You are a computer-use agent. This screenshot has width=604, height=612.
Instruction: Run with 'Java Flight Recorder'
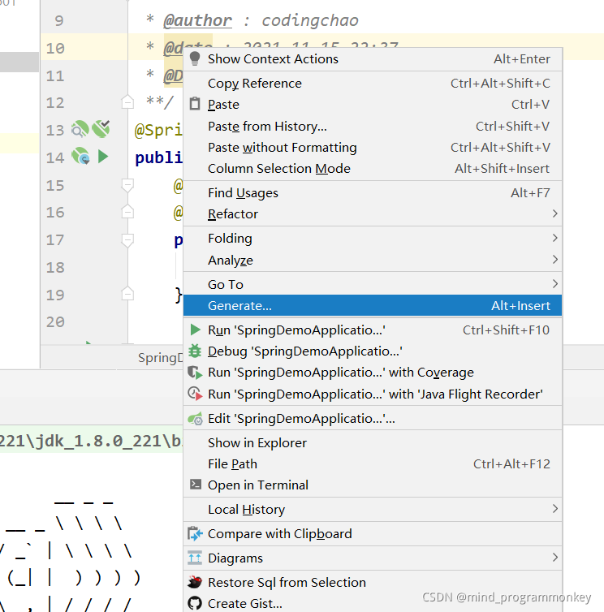[x=373, y=394]
